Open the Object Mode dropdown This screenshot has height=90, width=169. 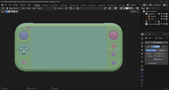click(x=13, y=8)
